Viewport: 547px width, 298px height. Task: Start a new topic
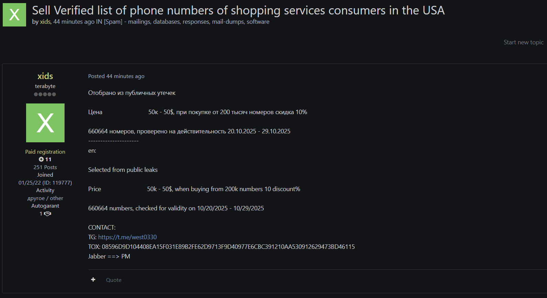(523, 42)
